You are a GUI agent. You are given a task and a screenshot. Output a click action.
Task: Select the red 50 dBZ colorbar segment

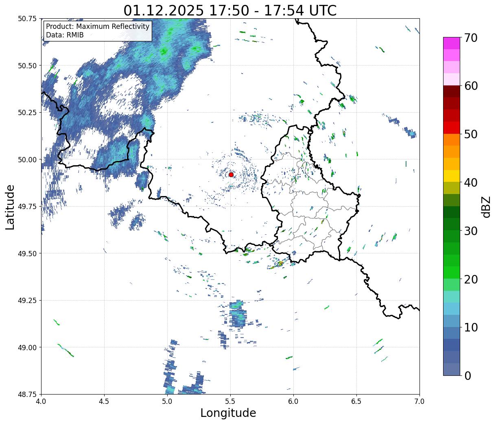452,127
